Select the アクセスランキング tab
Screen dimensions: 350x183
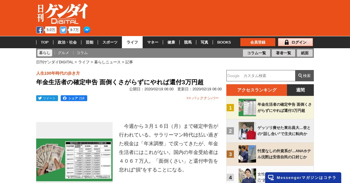(x=257, y=90)
